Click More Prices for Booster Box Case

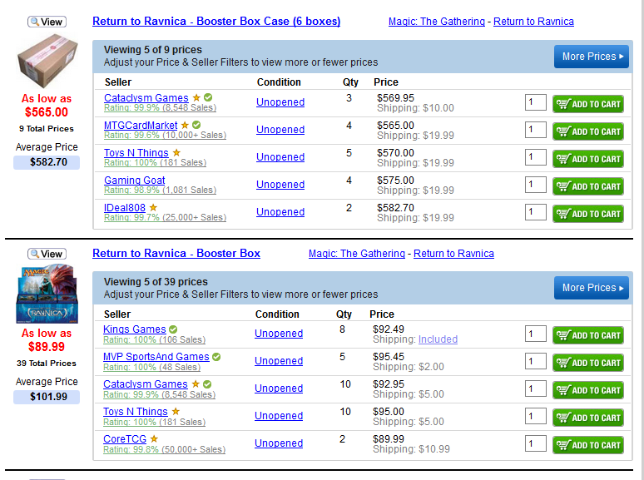click(592, 57)
